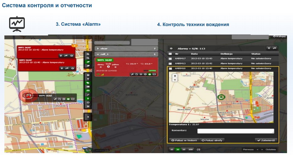Click the forward arrow icon on the 12:40 alarm popup
The width and height of the screenshot is (293, 155).
[x=67, y=68]
